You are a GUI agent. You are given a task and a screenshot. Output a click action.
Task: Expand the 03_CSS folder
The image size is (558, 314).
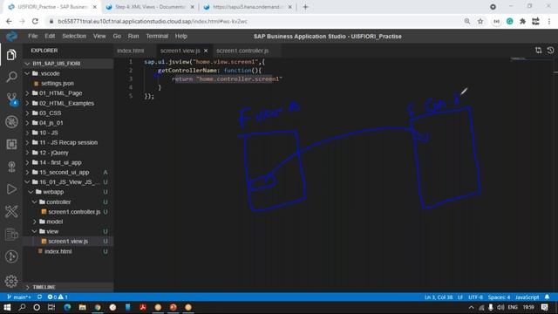click(27, 113)
